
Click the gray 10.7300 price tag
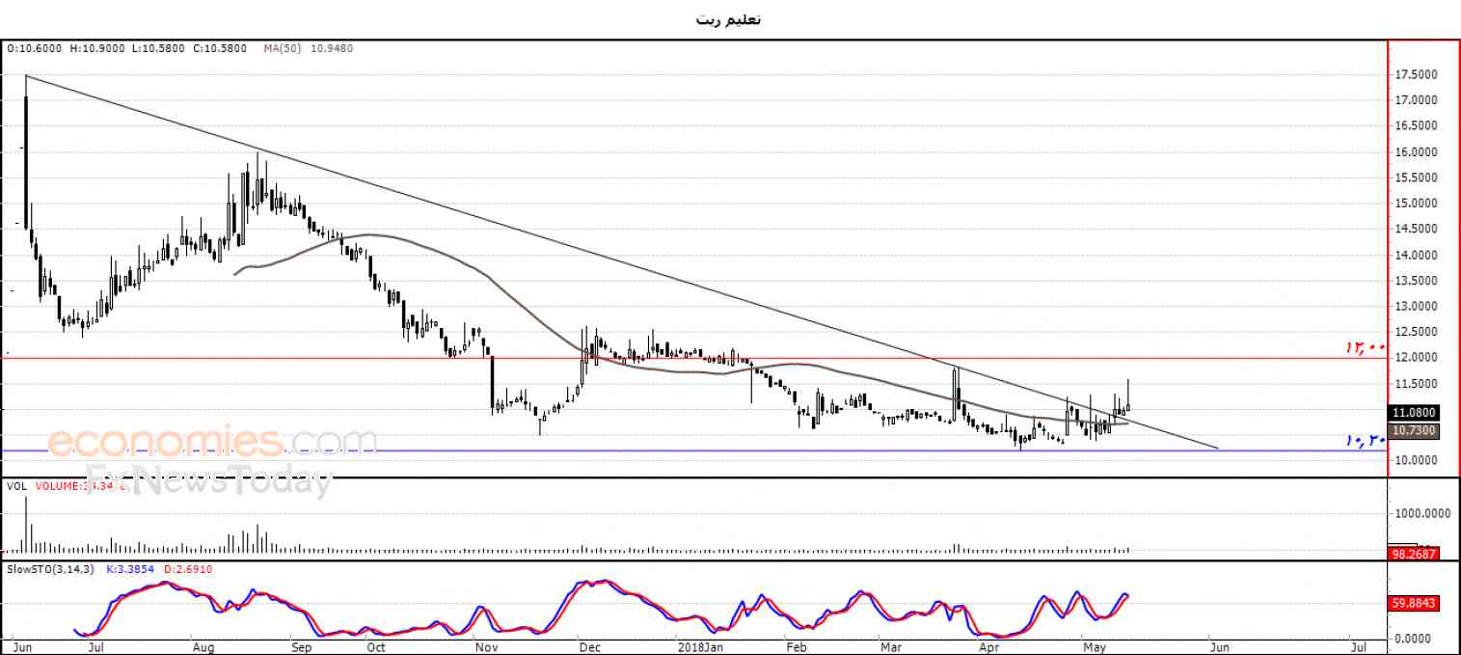pos(1415,430)
